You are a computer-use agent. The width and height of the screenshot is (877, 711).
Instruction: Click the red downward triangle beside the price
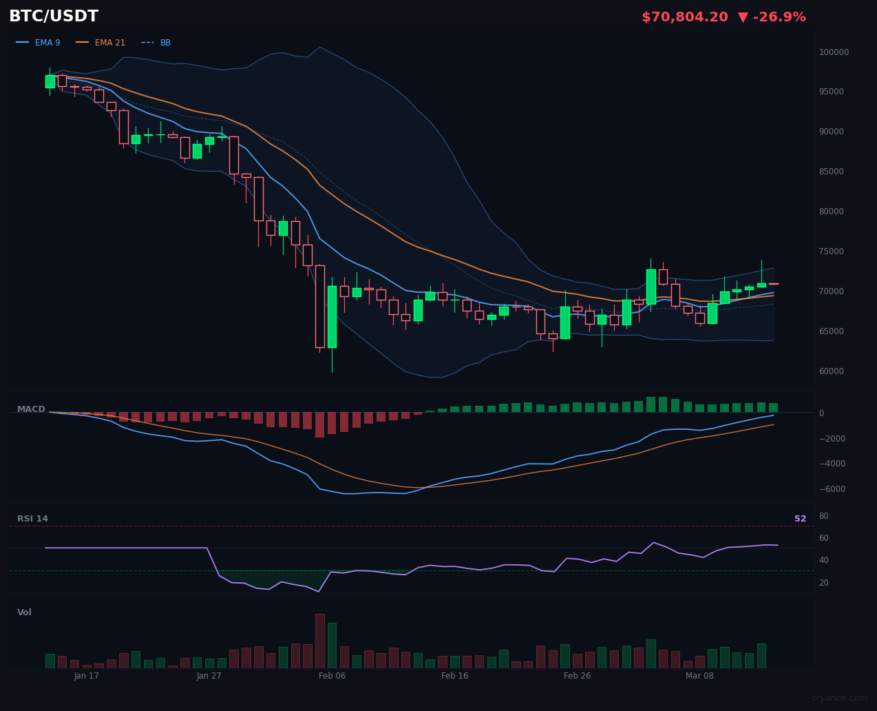[x=744, y=17]
